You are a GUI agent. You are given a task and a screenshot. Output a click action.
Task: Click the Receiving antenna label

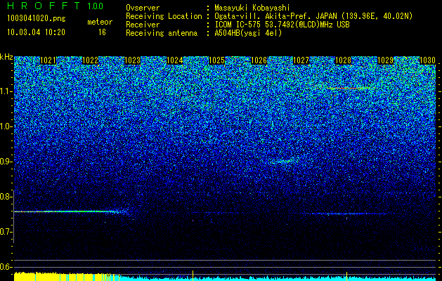162,33
